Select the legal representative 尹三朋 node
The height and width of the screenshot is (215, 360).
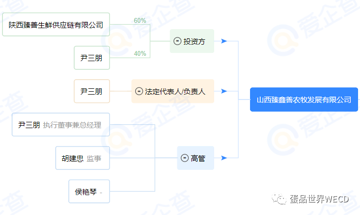92,91
